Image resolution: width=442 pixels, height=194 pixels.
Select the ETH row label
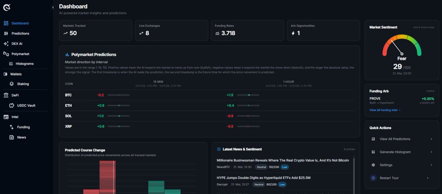click(x=68, y=105)
